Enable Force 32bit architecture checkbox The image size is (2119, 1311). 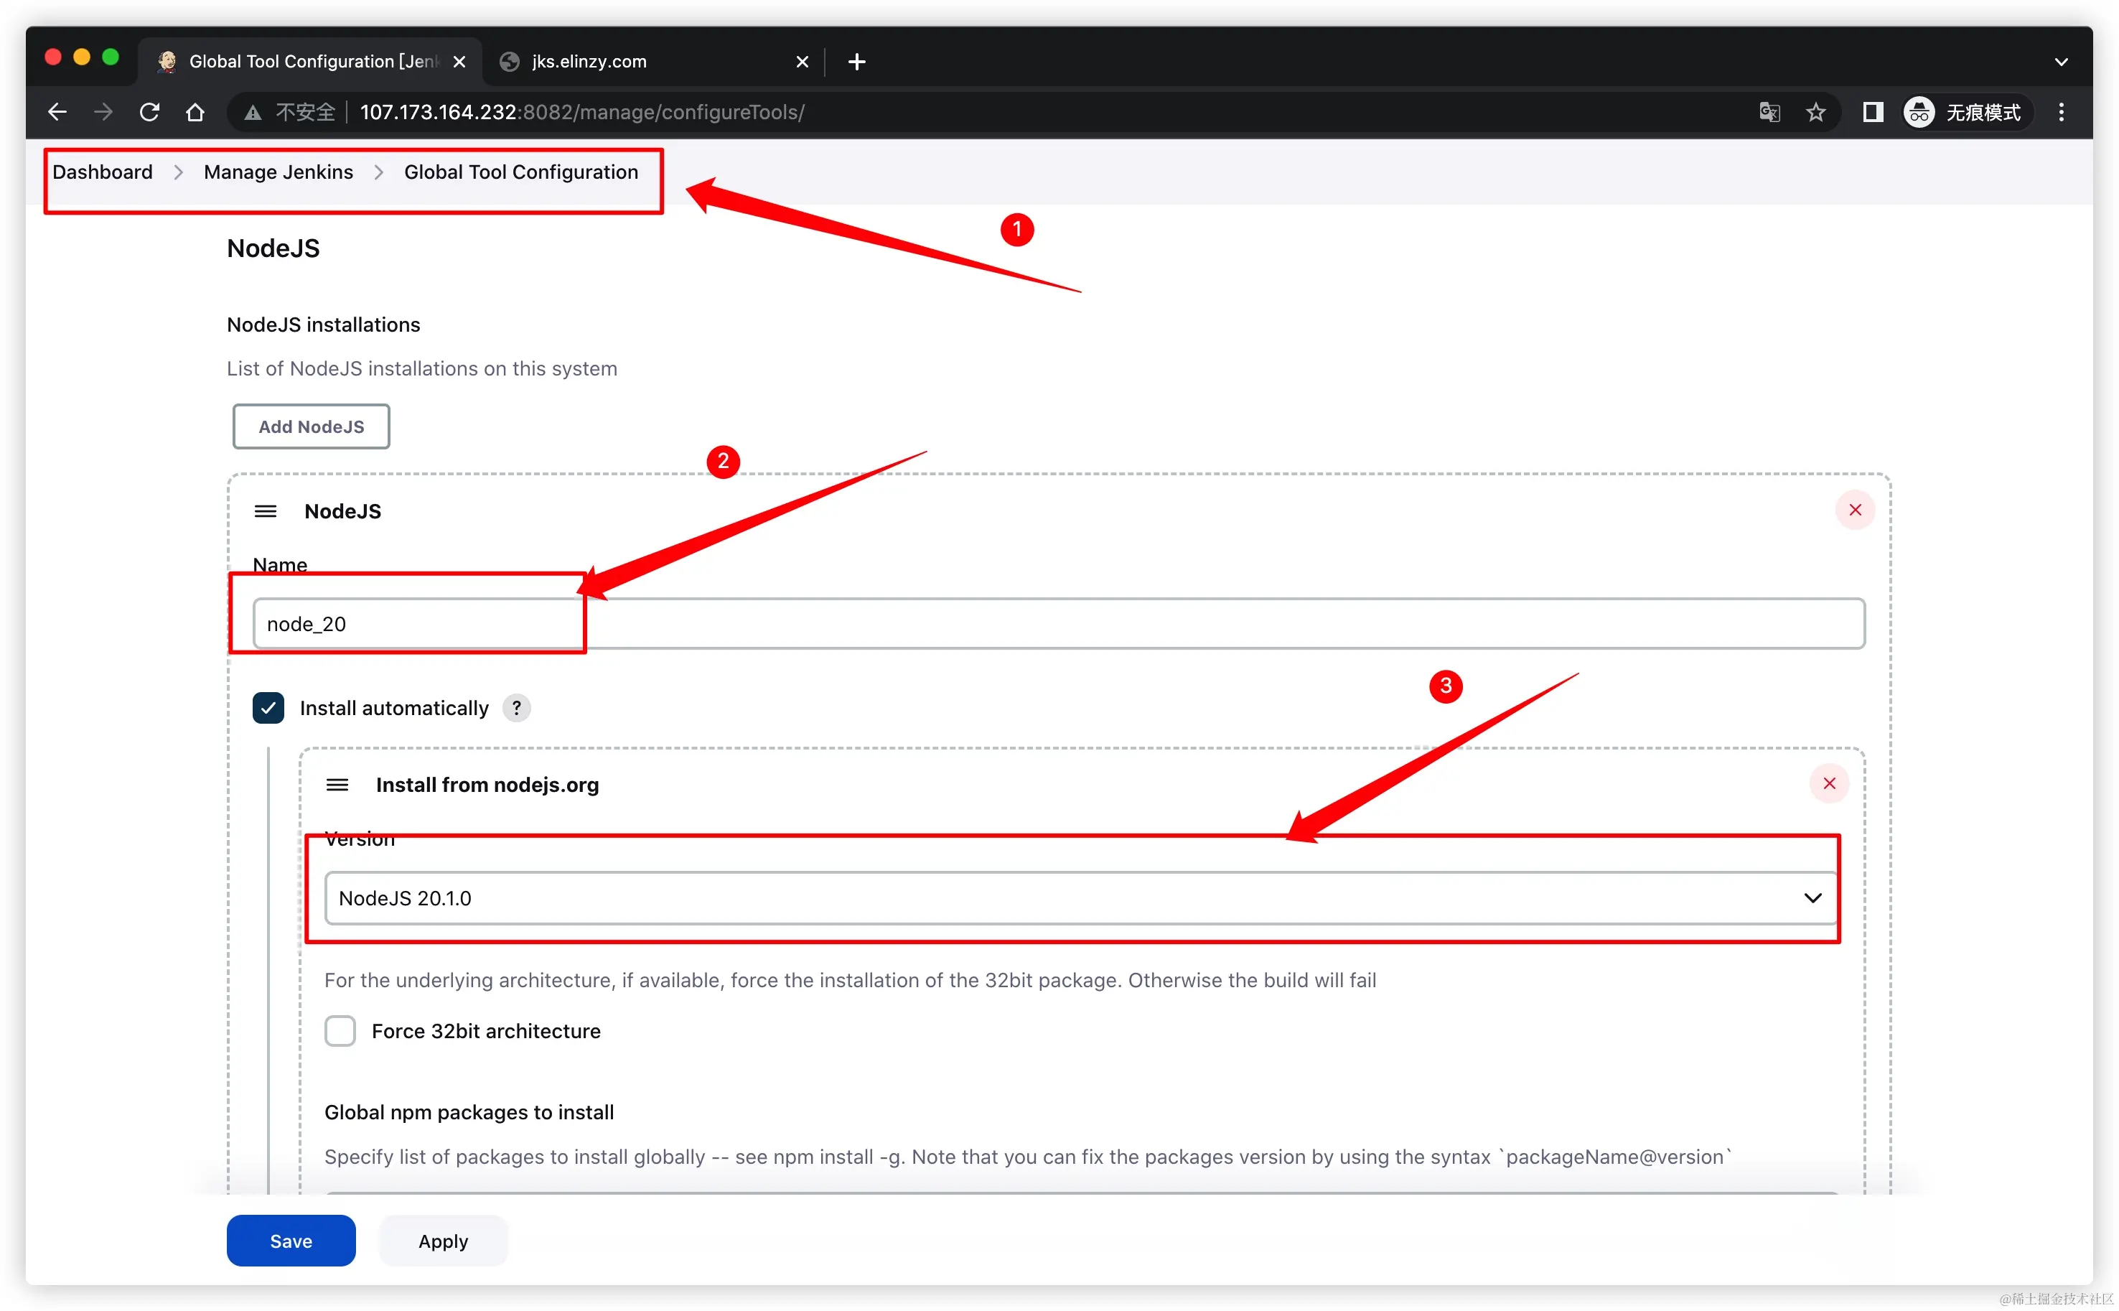pyautogui.click(x=340, y=1031)
